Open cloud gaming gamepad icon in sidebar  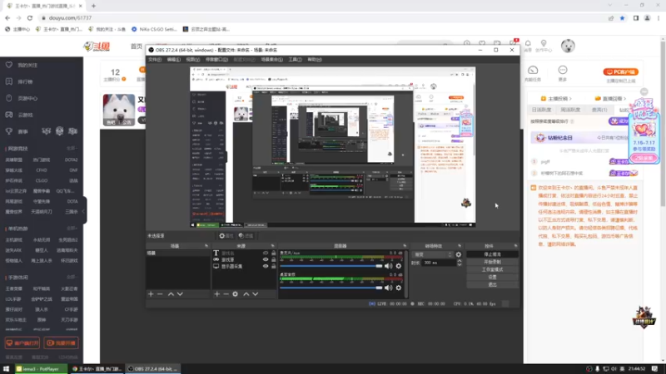pyautogui.click(x=9, y=115)
